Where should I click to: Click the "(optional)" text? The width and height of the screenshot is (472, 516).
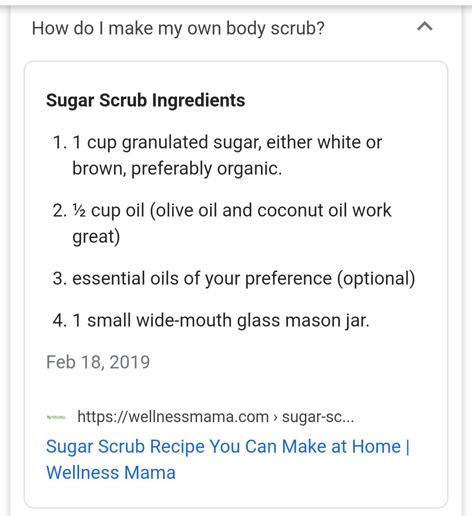tap(376, 279)
